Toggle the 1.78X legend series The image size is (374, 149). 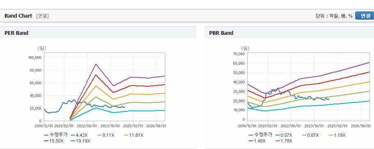click(284, 141)
